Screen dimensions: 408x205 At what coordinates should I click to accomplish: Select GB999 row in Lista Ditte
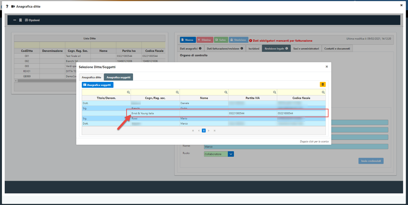pos(45,76)
